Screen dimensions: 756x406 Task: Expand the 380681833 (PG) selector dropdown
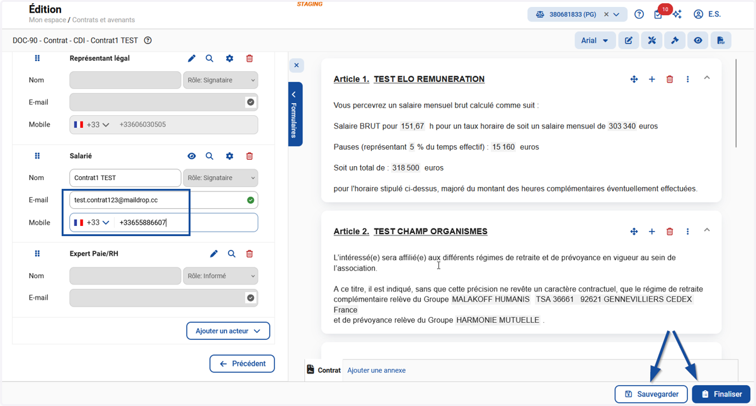616,14
